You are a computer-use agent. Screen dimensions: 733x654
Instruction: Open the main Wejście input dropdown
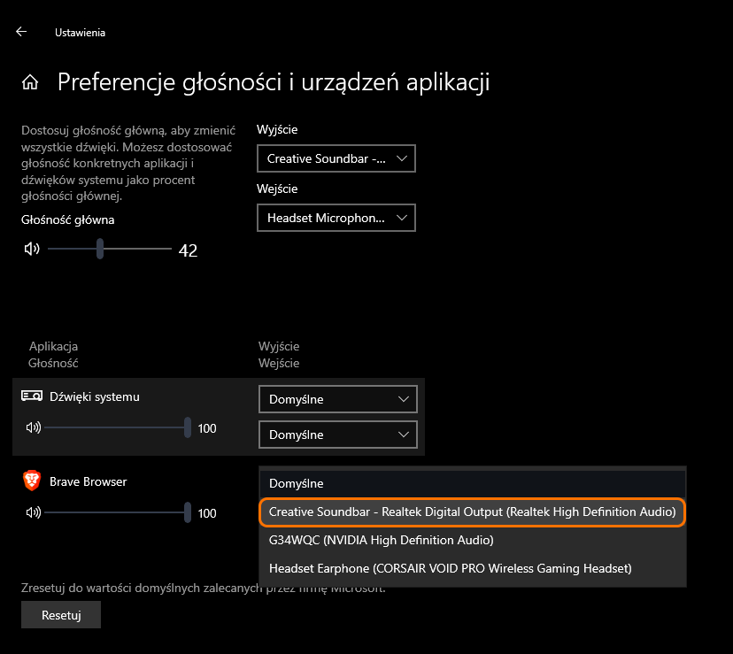(336, 218)
